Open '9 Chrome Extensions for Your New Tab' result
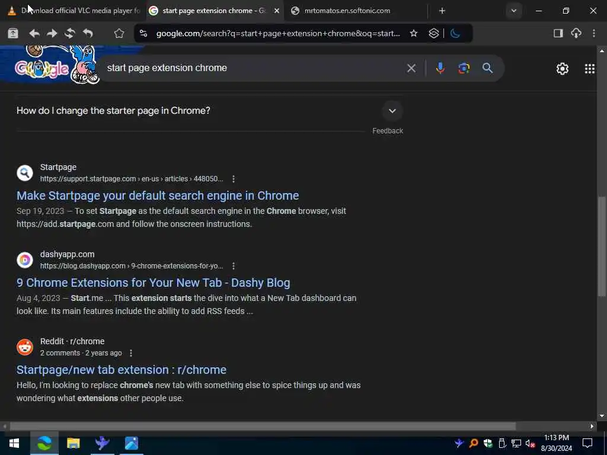Image resolution: width=607 pixels, height=455 pixels. click(x=154, y=283)
